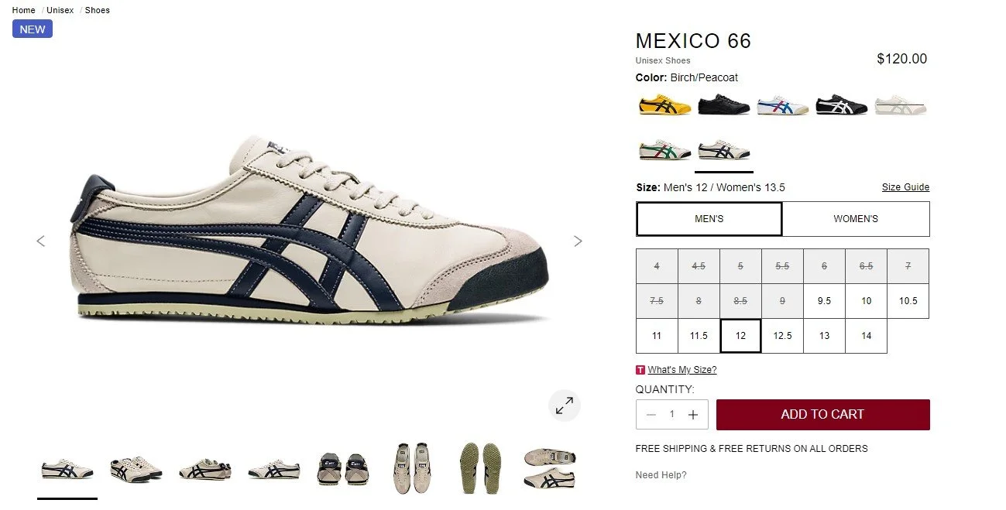1006x510 pixels.
Task: Click the NEW badge label
Action: 33,29
